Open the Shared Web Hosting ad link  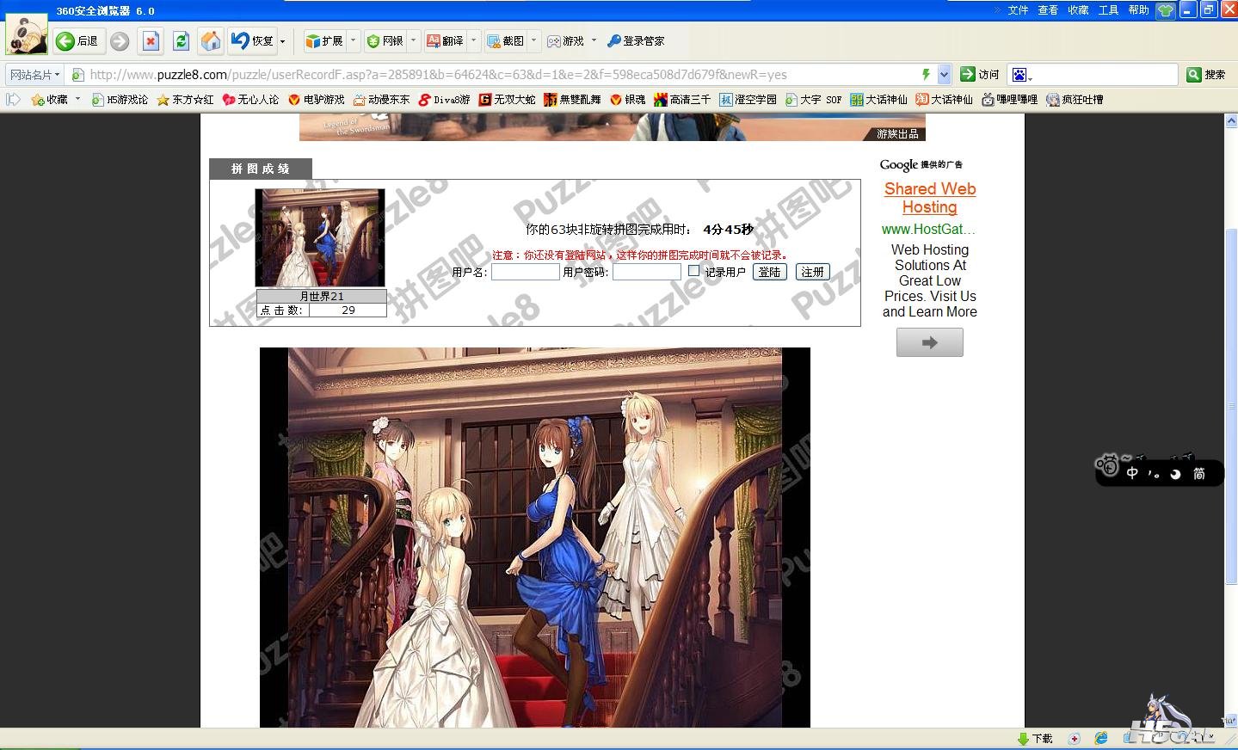[x=930, y=198]
